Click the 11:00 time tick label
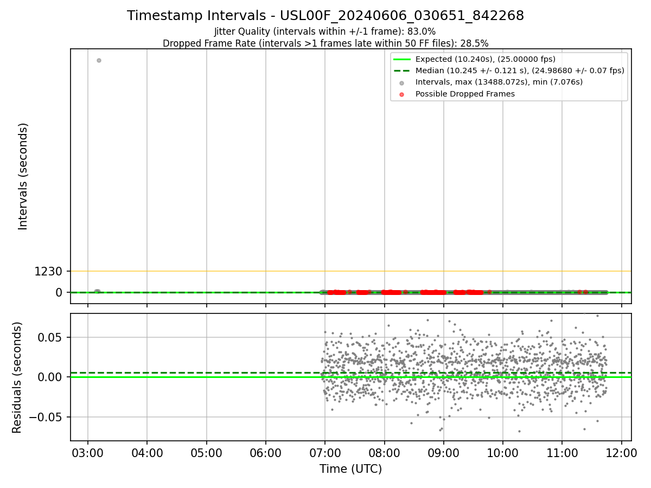Image resolution: width=651 pixels, height=488 pixels. tap(562, 452)
